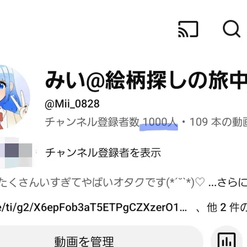The width and height of the screenshot is (247, 247).
Task: Click the channel name みい@絵柄探しの旅中
Action: coord(146,80)
